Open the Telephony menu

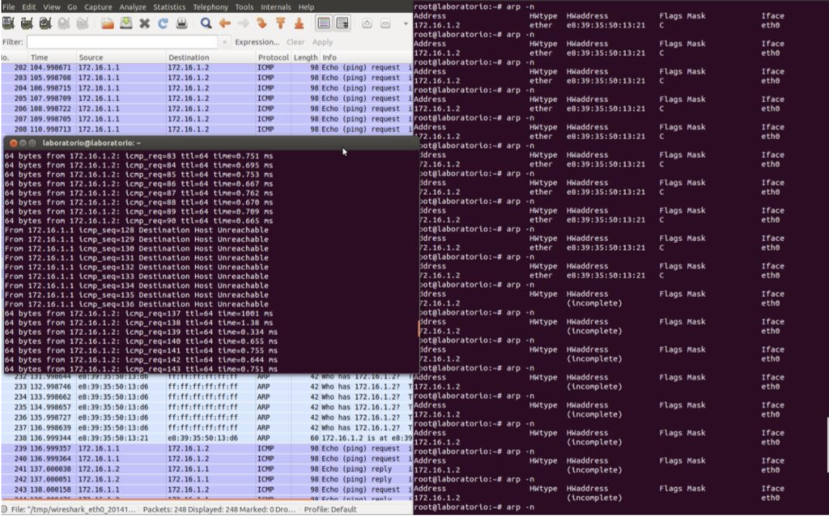[210, 6]
